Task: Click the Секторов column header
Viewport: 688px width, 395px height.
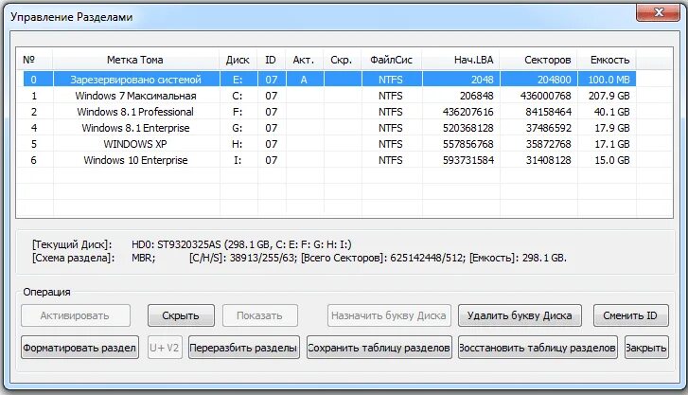Action: (x=538, y=60)
